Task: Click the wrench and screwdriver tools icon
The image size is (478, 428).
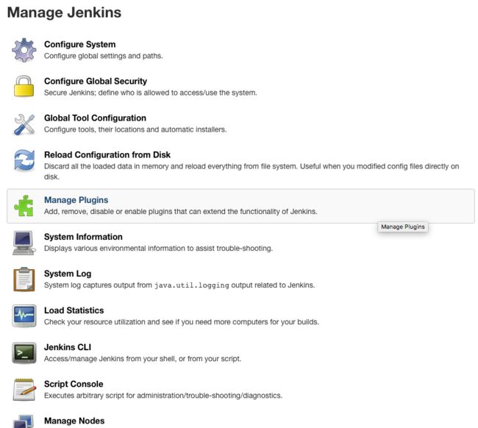Action: (x=24, y=124)
